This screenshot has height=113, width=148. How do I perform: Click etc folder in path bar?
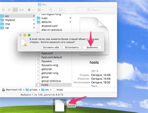tap(45, 90)
